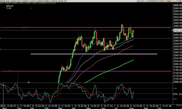182x109 pixels.
Task: Click the brown diamond icon left of the circle-minus
Action: 150,1
